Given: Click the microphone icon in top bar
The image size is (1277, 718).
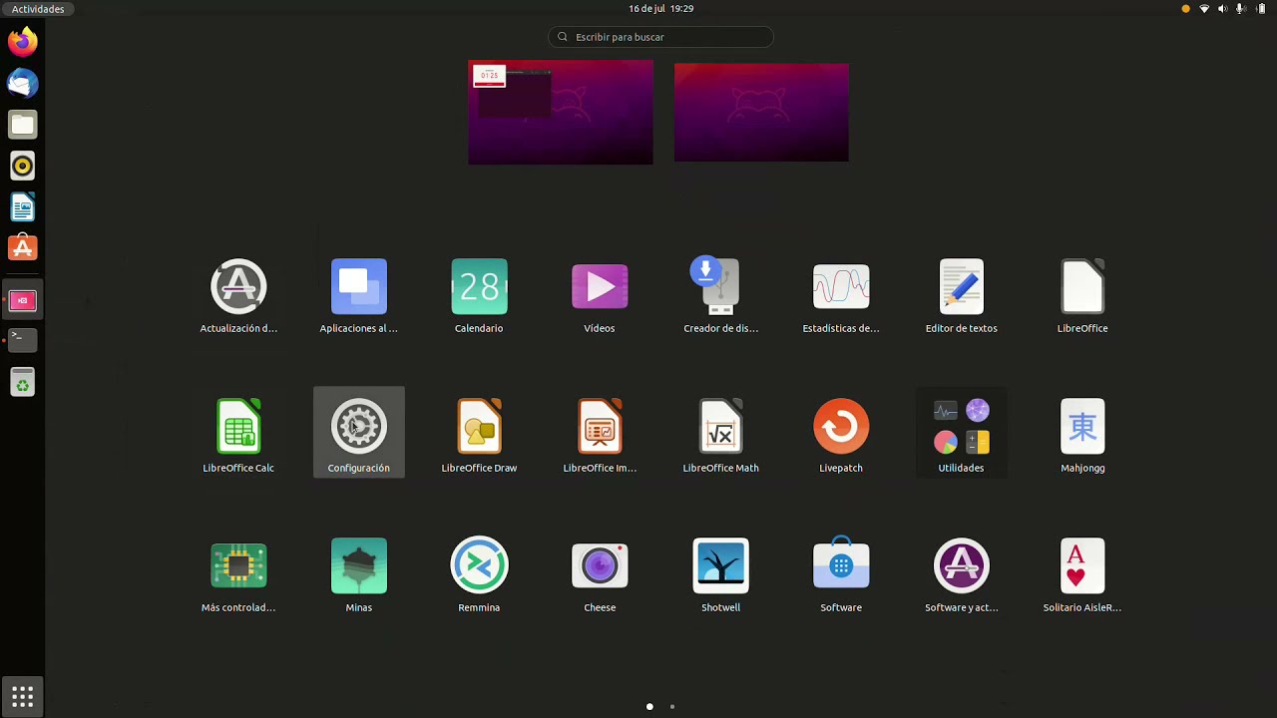Looking at the screenshot, I should point(1240,9).
